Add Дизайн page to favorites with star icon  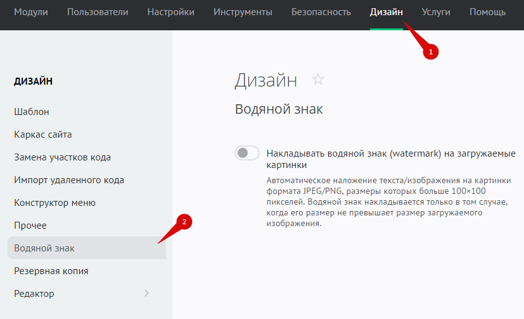point(318,80)
